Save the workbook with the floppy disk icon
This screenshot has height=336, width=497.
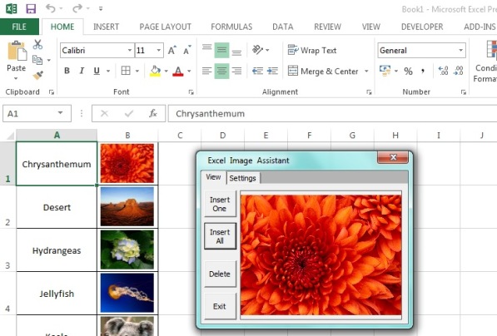pyautogui.click(x=31, y=8)
